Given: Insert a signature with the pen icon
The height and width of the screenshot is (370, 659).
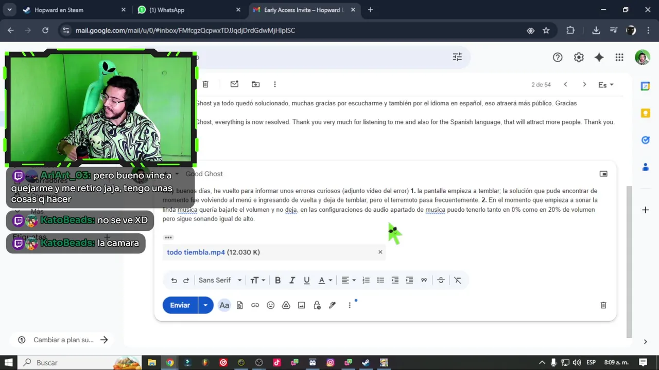Looking at the screenshot, I should coord(332,305).
